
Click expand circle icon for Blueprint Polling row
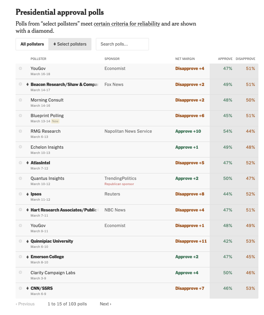click(x=20, y=116)
